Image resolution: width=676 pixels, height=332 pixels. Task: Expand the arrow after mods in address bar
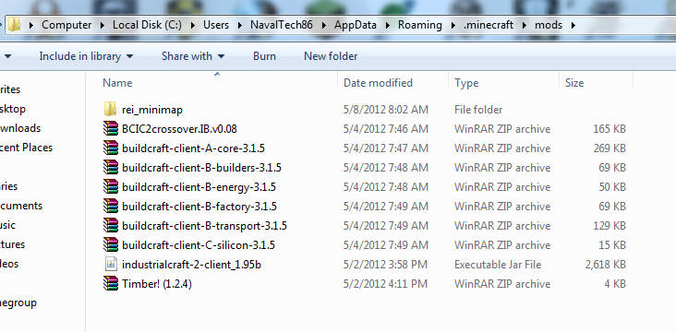tap(573, 25)
